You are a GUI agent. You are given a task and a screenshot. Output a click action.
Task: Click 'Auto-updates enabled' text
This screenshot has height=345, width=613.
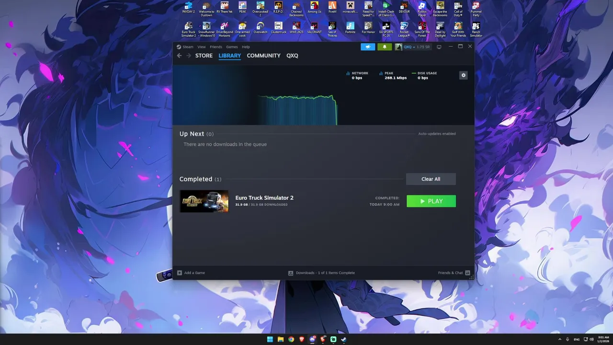[x=437, y=134]
